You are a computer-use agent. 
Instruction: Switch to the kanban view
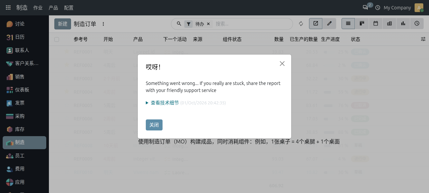point(362,23)
